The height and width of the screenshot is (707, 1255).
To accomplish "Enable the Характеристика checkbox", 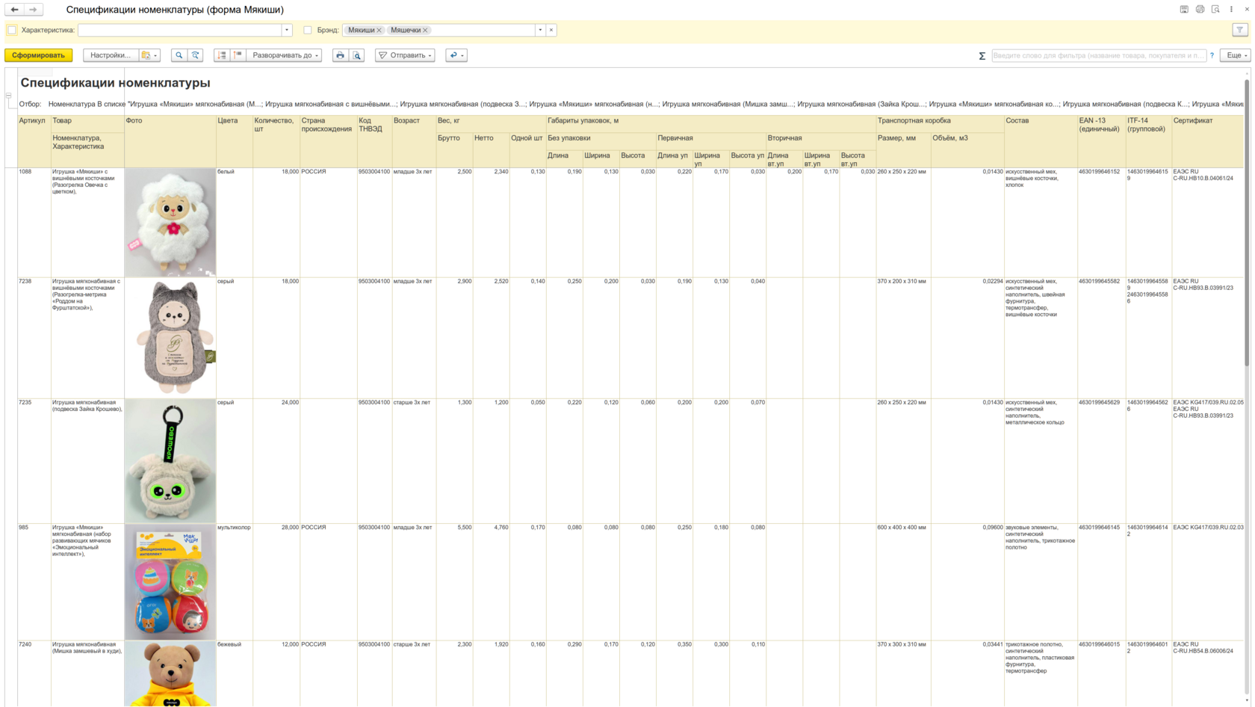I will [12, 30].
